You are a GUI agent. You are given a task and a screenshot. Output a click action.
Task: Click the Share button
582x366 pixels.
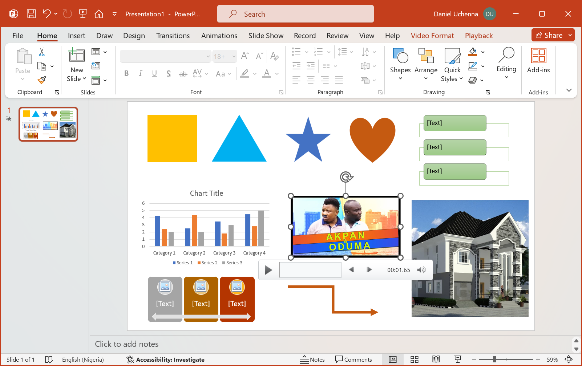click(x=549, y=35)
